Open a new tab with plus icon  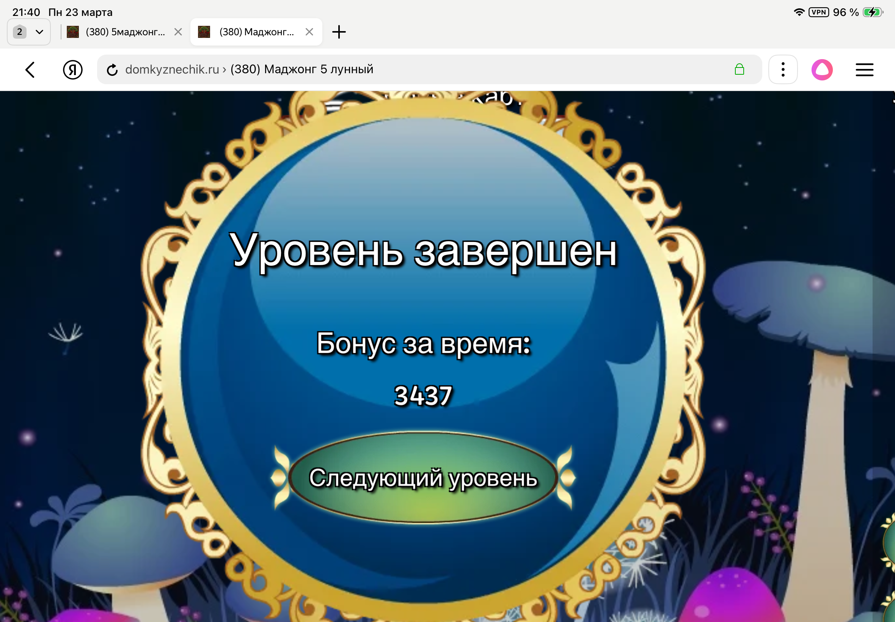339,32
